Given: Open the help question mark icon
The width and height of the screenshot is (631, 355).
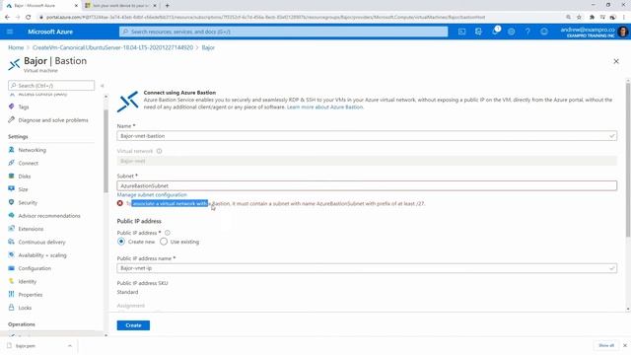Looking at the screenshot, I should (x=527, y=32).
